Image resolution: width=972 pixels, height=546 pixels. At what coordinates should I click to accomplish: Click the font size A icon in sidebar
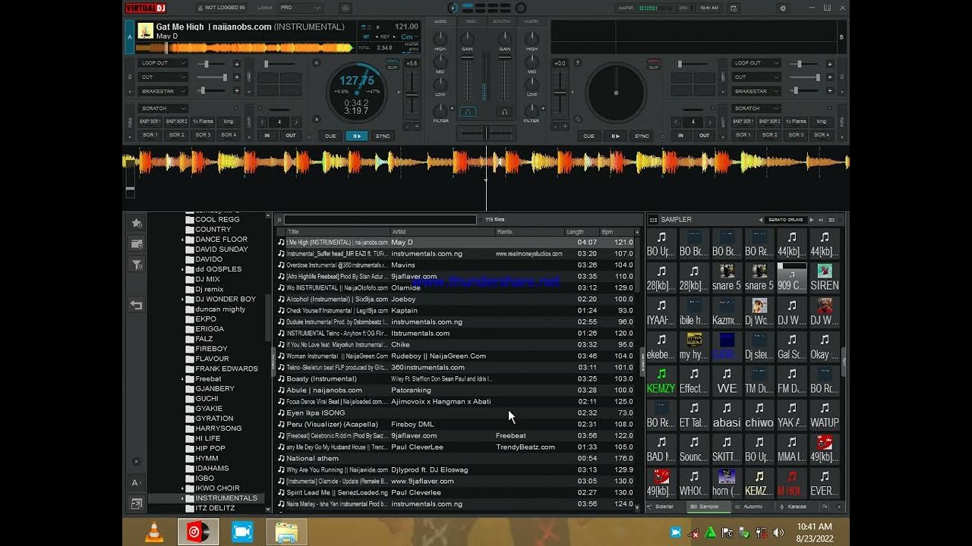[137, 482]
